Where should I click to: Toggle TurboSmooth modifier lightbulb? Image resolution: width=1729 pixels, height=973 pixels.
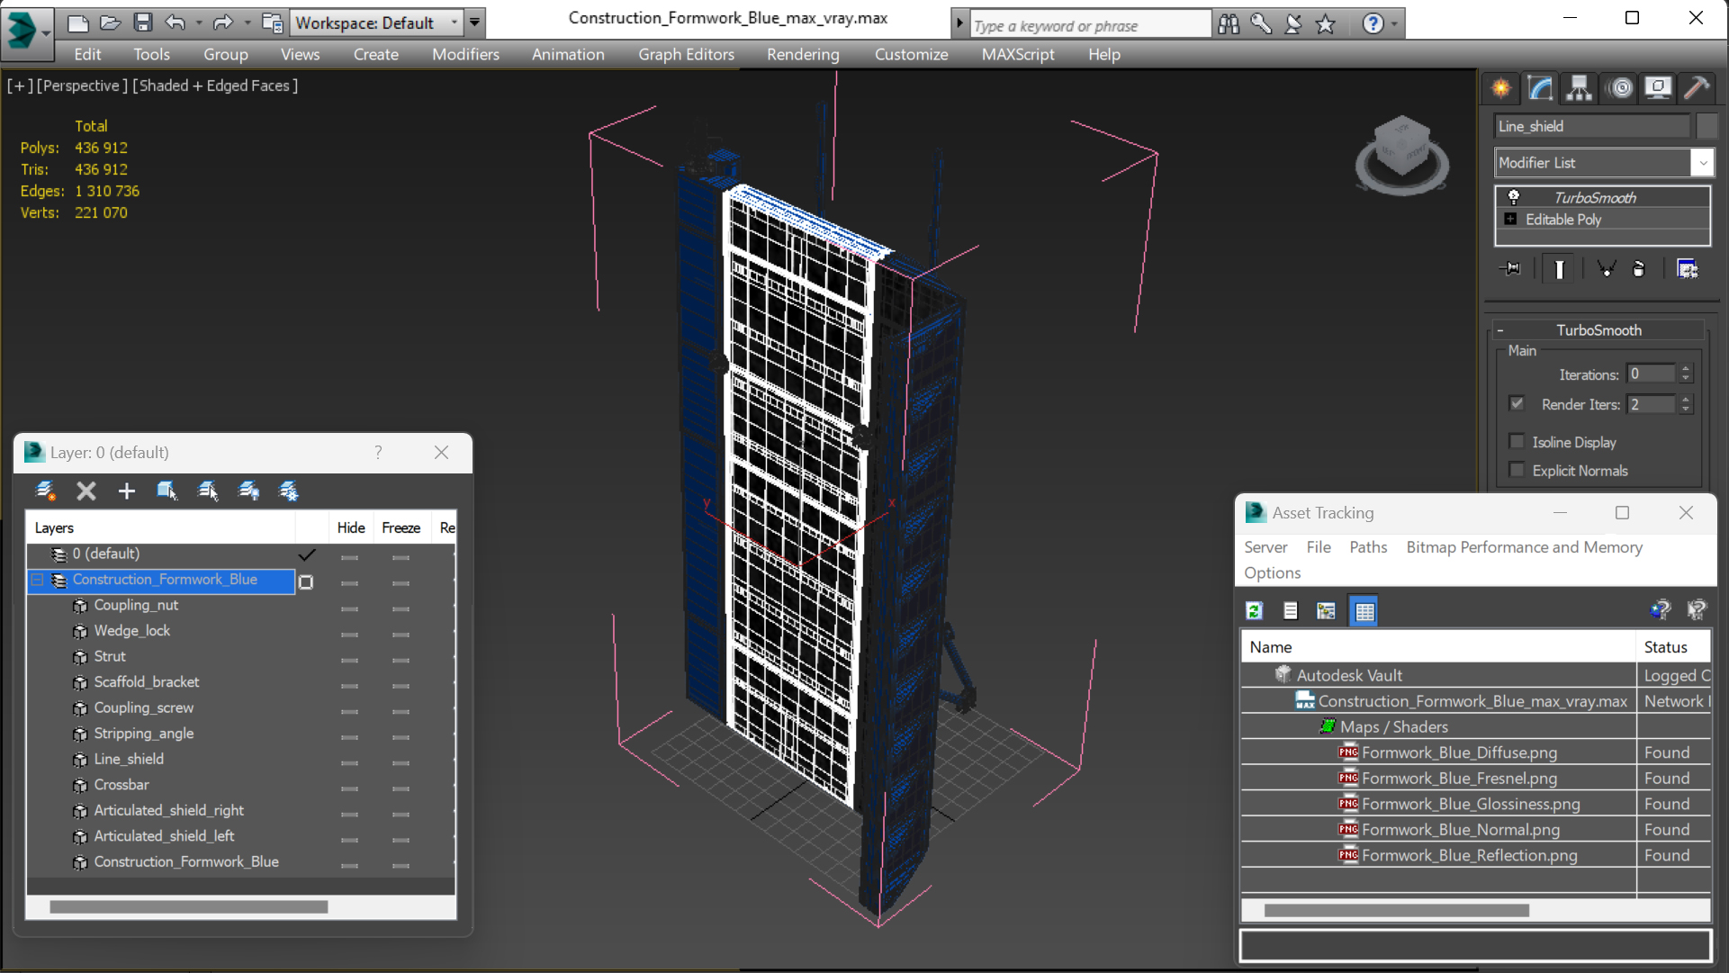[x=1514, y=197]
